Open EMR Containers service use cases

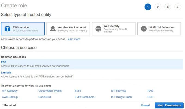(x=85, y=97)
